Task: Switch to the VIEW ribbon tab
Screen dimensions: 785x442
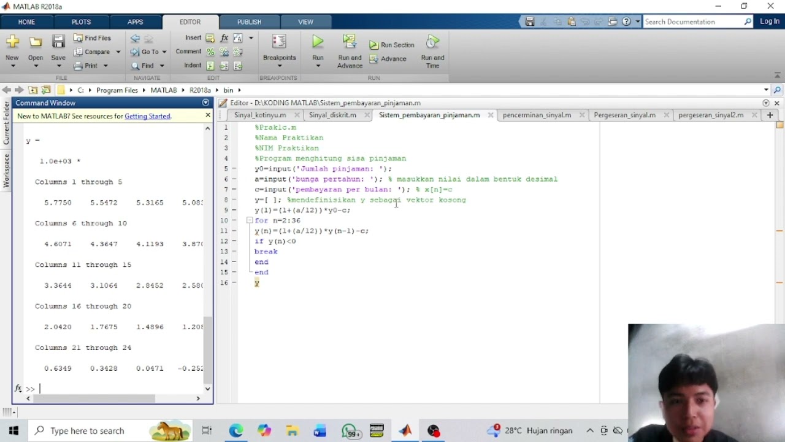Action: pyautogui.click(x=305, y=22)
